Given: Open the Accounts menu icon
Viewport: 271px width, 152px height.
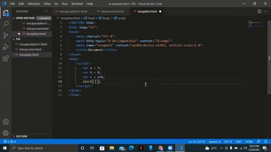Looking at the screenshot, I should [x=6, y=122].
